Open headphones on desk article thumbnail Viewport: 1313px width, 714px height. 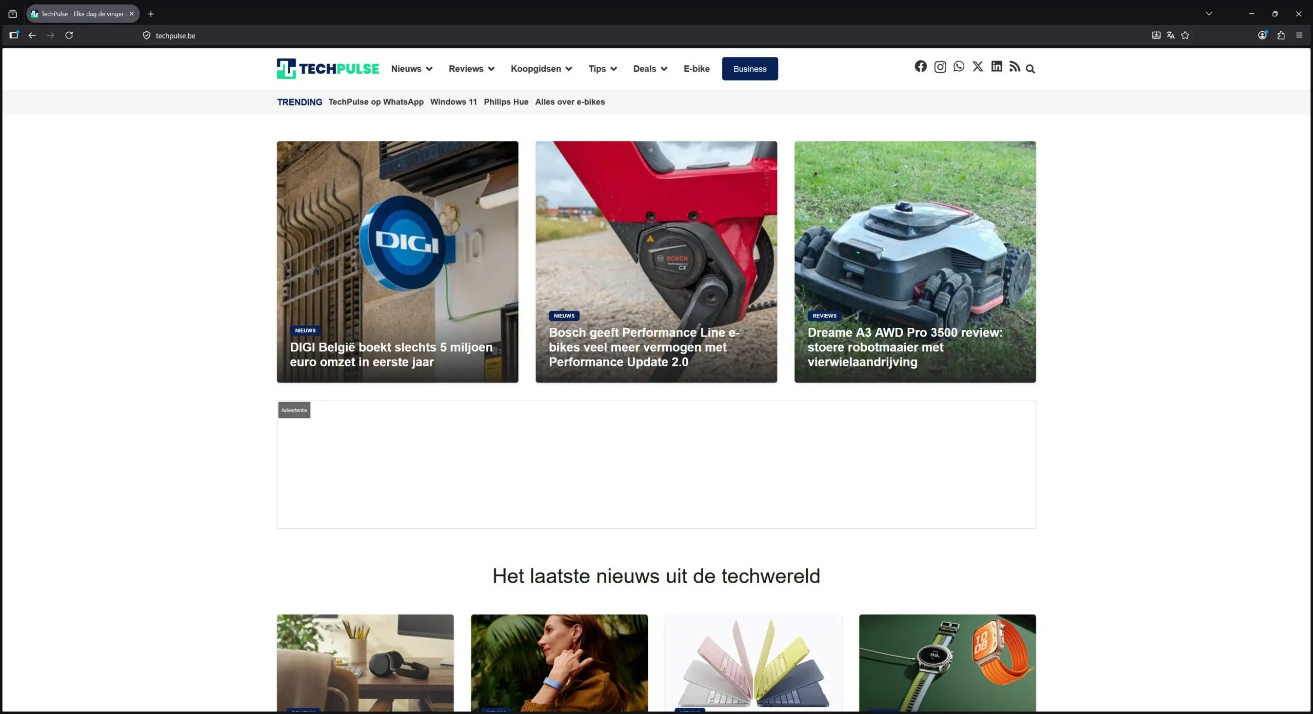coord(365,663)
